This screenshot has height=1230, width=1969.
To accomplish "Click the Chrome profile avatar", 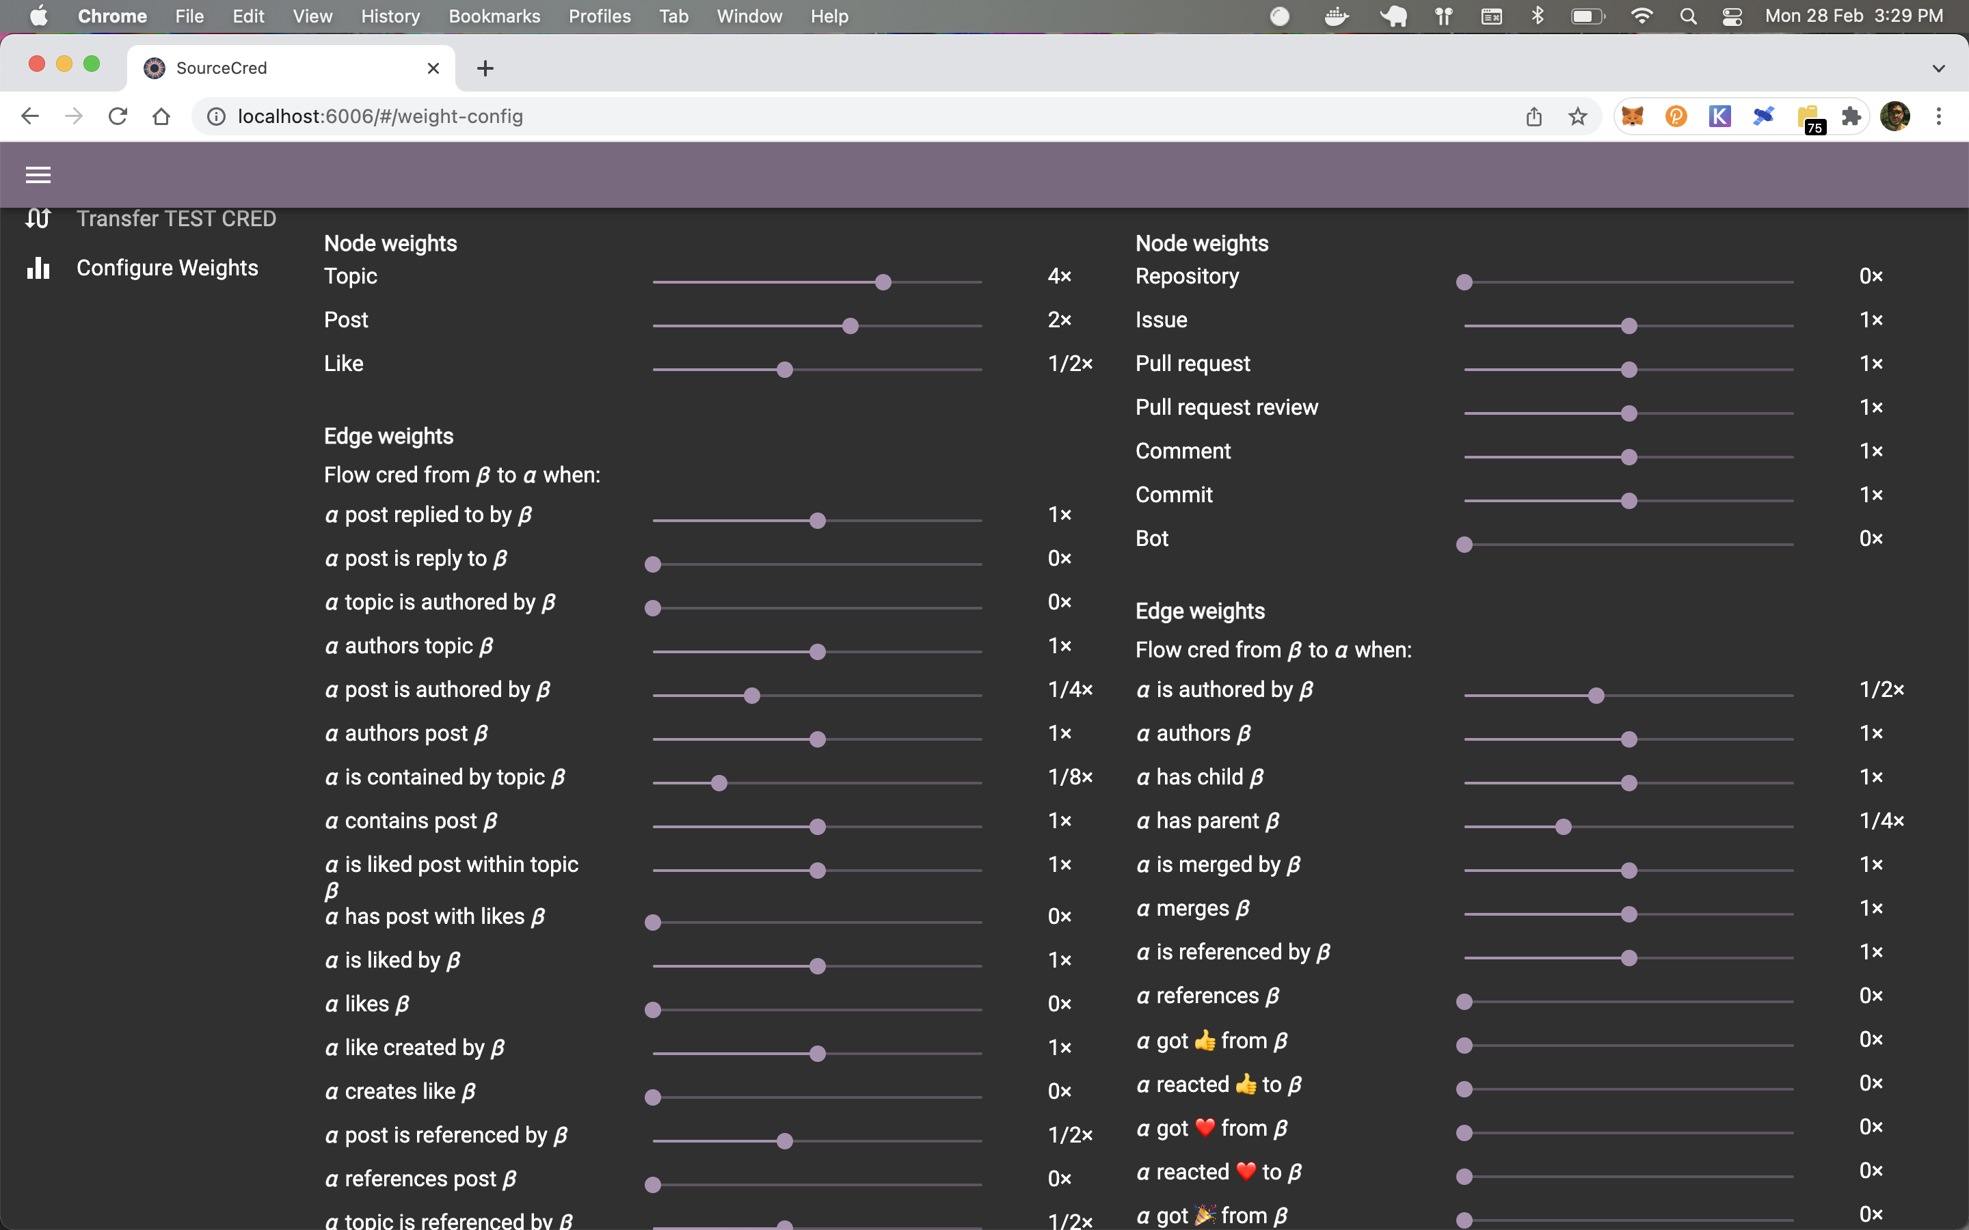I will 1896,116.
